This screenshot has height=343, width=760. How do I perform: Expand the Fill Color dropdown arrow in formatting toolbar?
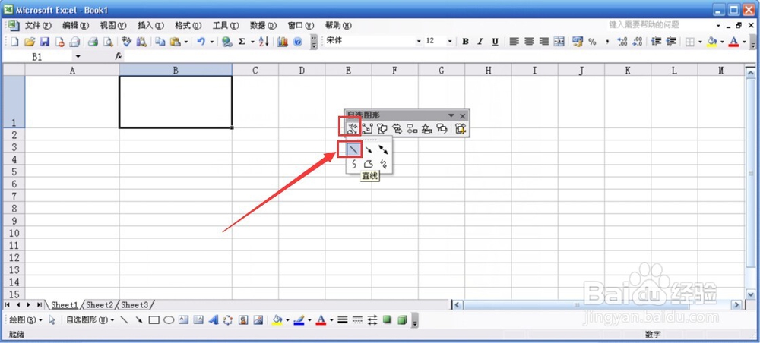pyautogui.click(x=722, y=42)
